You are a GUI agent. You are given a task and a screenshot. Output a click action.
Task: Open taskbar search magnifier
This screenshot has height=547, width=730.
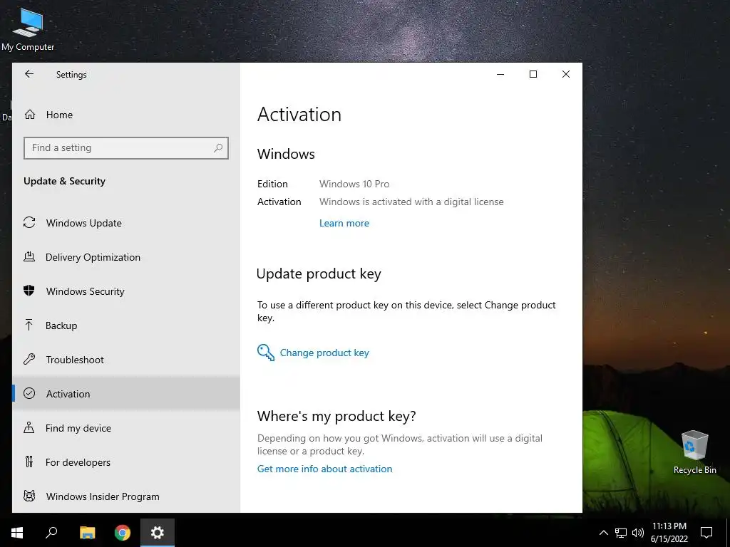(x=51, y=533)
